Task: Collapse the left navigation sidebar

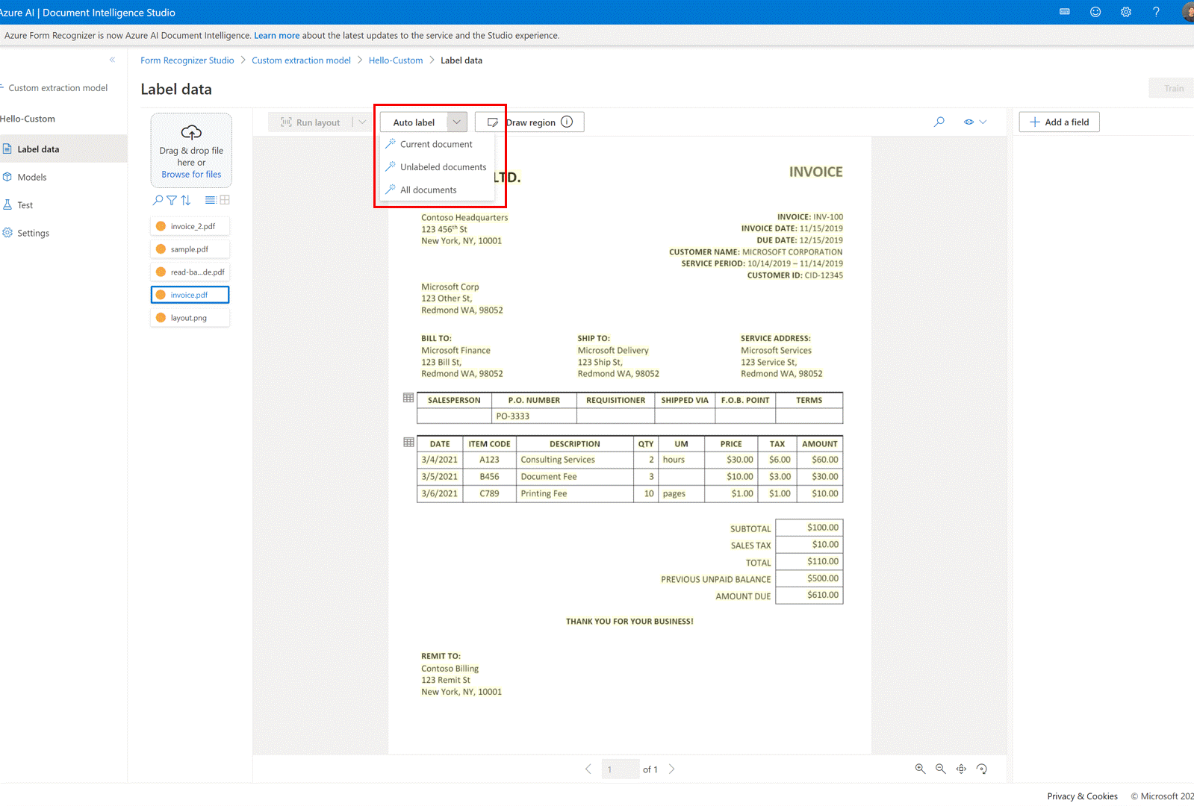Action: coord(112,60)
